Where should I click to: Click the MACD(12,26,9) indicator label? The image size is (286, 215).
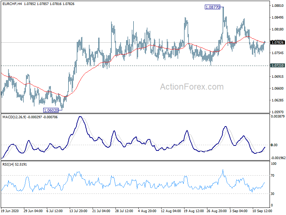click(x=14, y=117)
